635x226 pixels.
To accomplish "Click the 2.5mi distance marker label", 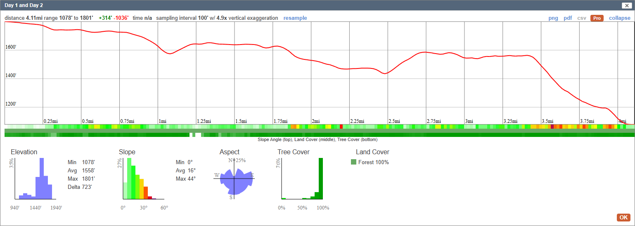I will point(394,121).
